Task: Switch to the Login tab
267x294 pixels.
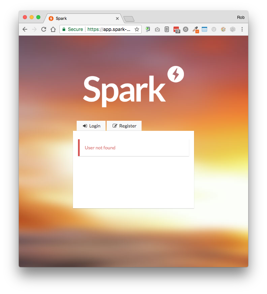Action: pos(91,126)
